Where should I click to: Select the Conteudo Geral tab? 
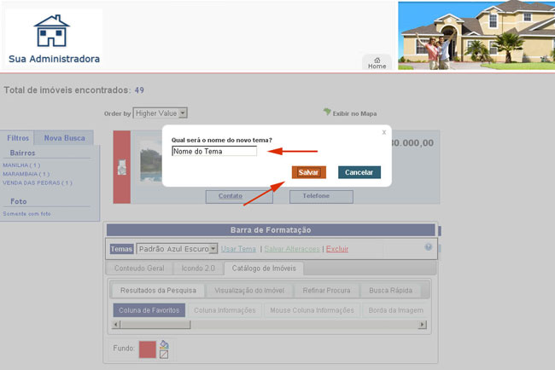click(x=139, y=269)
